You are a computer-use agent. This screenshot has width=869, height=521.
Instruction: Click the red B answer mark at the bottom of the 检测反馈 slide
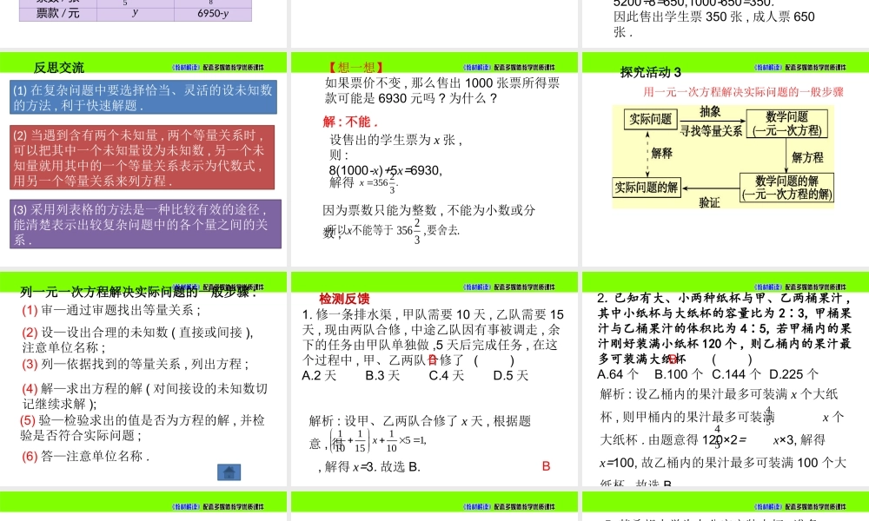pos(546,466)
